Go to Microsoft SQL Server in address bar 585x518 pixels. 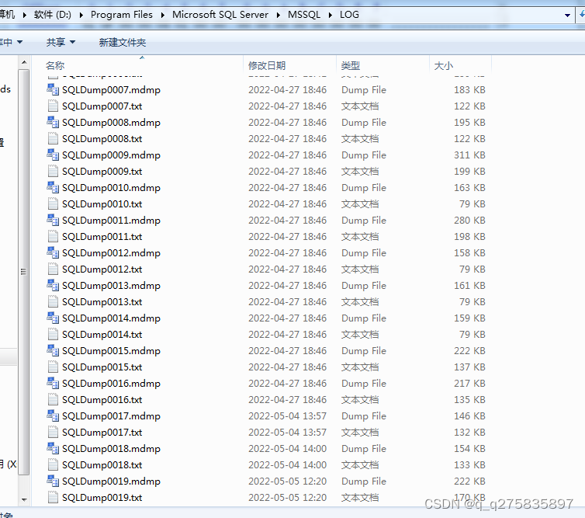(x=220, y=15)
